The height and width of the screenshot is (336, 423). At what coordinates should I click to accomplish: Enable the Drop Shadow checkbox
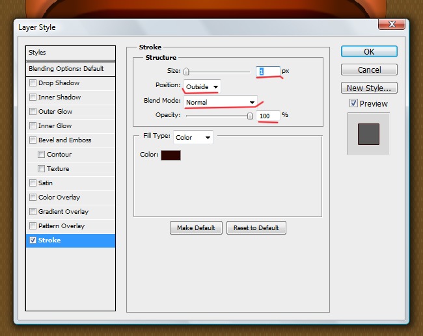pos(33,83)
